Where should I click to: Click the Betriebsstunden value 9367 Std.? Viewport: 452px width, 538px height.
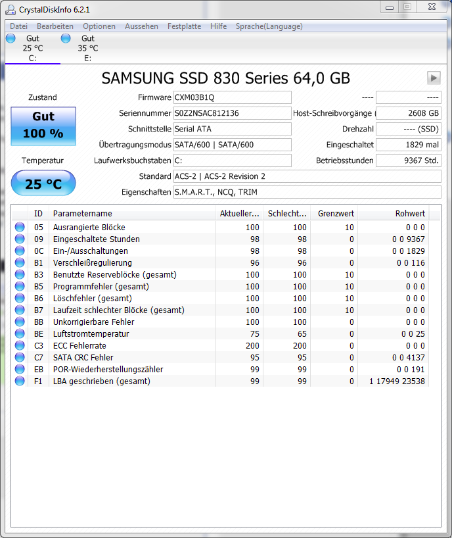409,160
